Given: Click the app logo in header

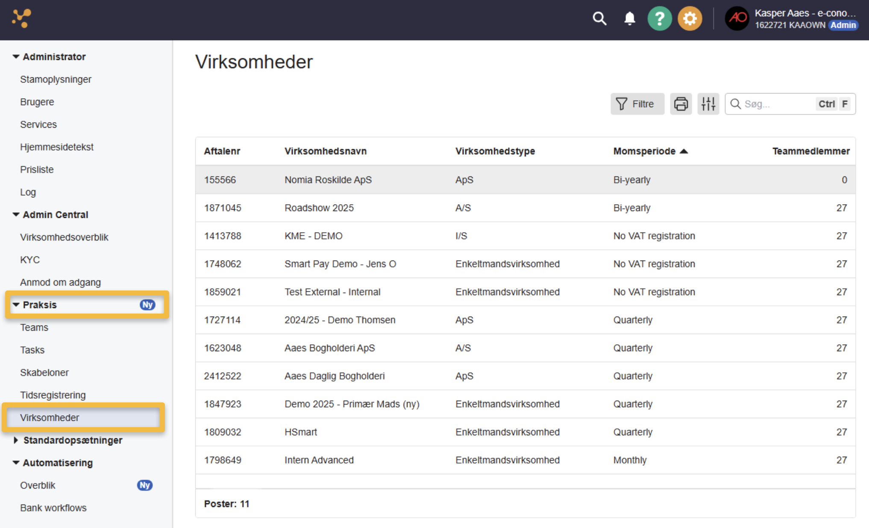Looking at the screenshot, I should click(x=21, y=18).
